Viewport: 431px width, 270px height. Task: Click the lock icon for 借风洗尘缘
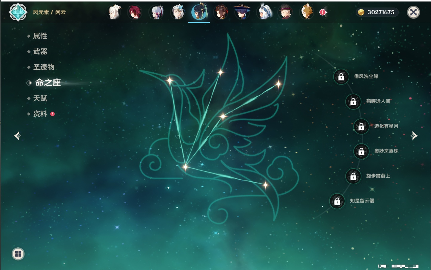pyautogui.click(x=341, y=77)
